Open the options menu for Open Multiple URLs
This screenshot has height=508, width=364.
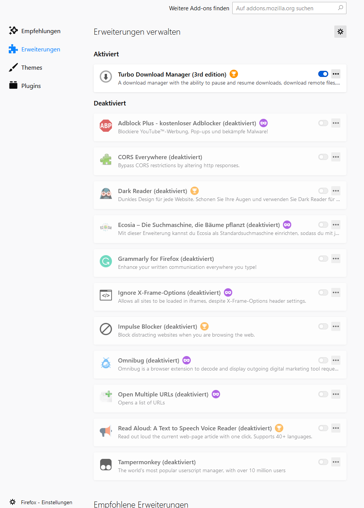(335, 394)
